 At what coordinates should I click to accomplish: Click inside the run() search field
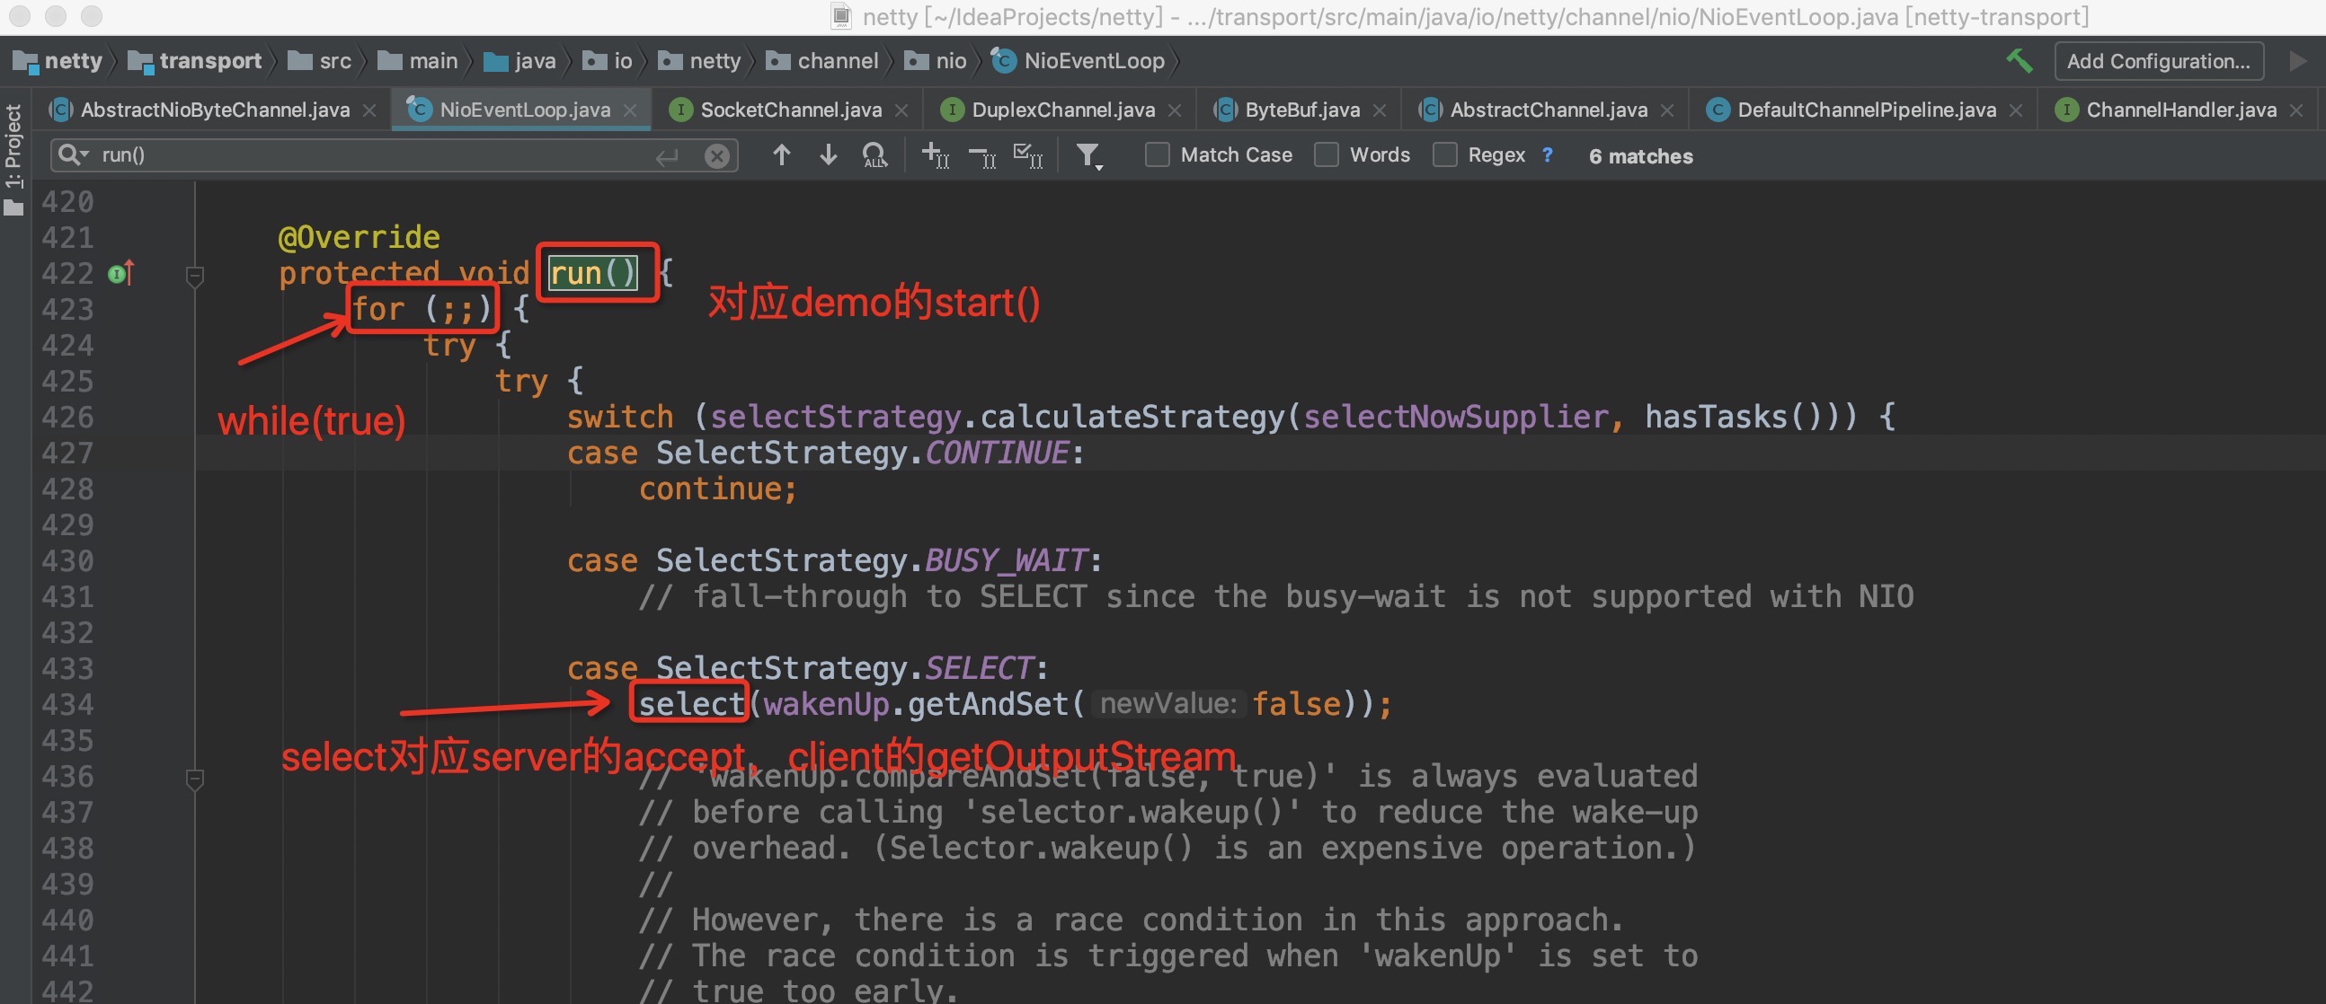click(x=361, y=155)
